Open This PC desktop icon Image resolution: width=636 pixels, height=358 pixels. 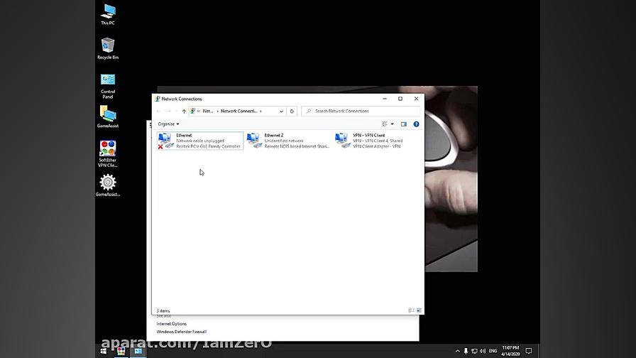(x=108, y=14)
